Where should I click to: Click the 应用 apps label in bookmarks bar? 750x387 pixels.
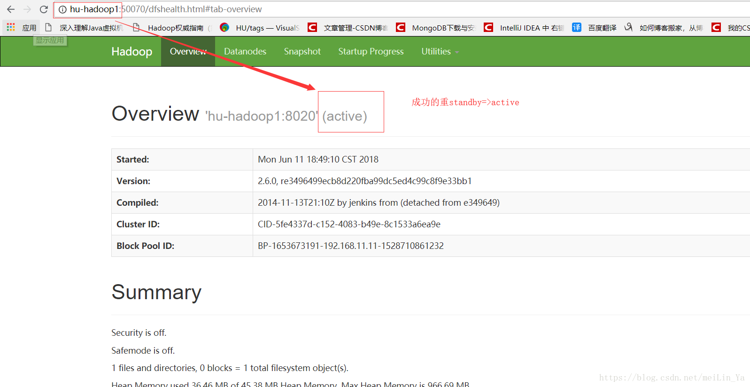pos(29,28)
